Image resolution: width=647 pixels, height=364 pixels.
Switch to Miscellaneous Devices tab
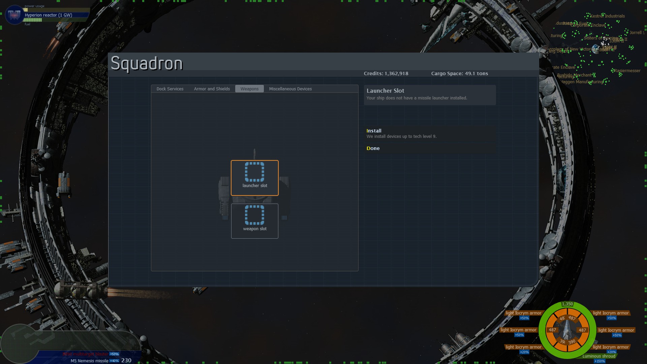tap(290, 89)
